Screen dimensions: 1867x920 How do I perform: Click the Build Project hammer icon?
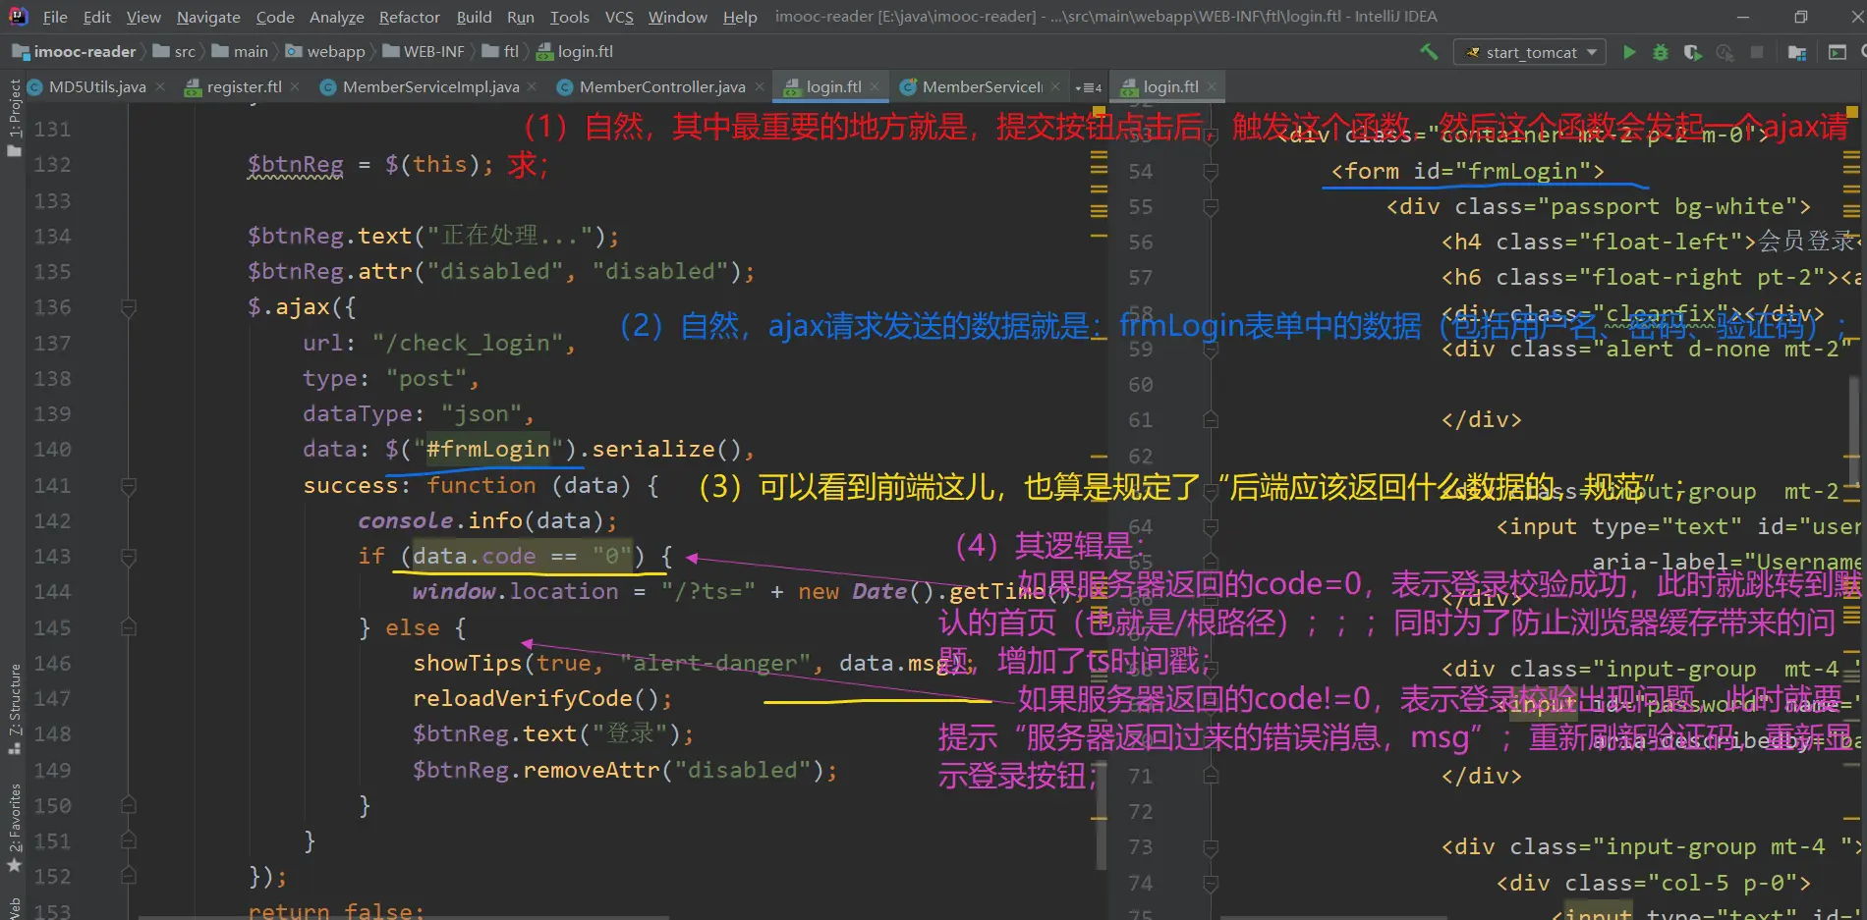(1429, 52)
